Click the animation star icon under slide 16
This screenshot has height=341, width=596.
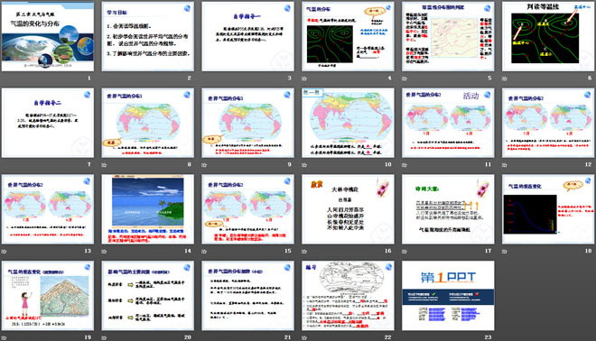tap(304, 252)
